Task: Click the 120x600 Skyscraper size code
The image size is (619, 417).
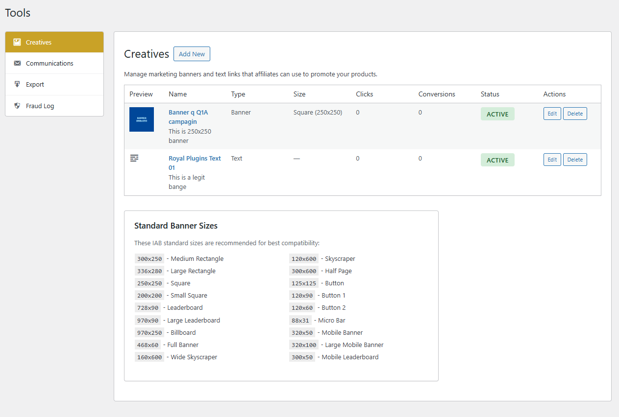Action: tap(304, 258)
